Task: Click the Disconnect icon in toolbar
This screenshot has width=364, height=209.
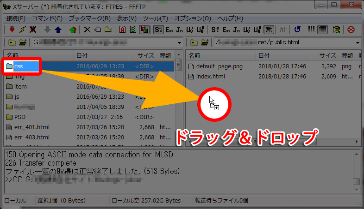Action: click(33, 30)
